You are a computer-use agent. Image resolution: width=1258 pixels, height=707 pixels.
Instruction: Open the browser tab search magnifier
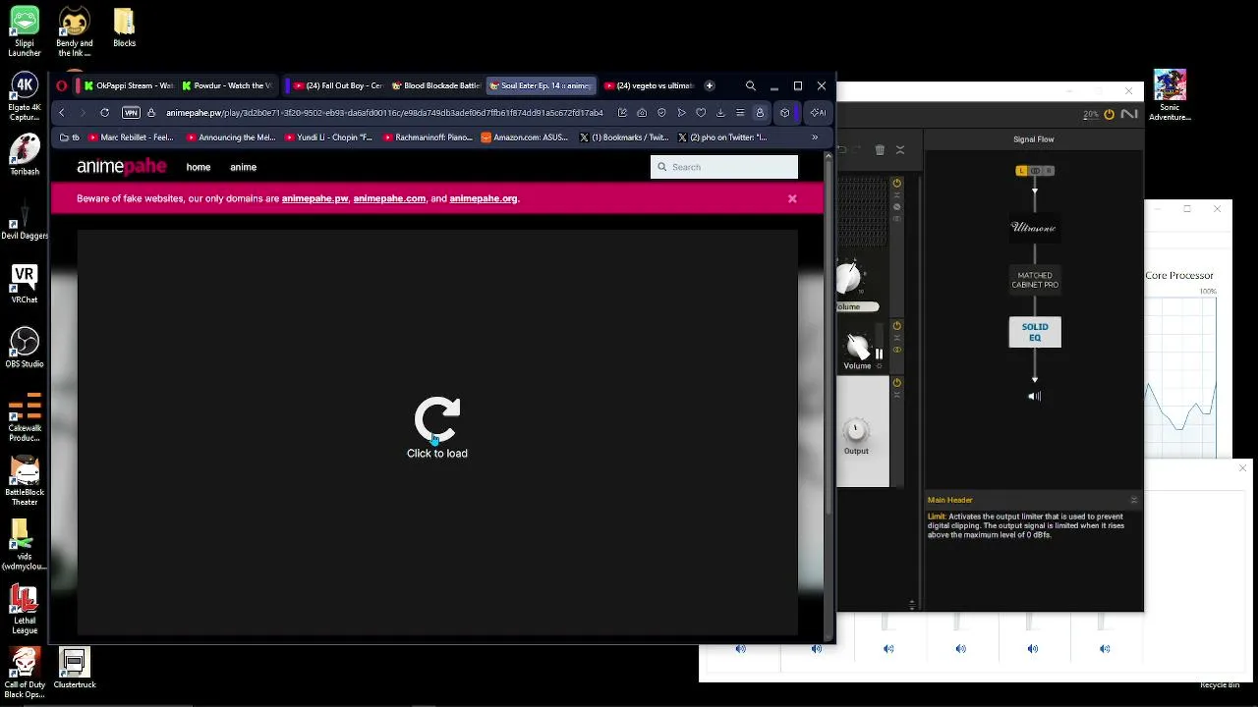tap(751, 86)
